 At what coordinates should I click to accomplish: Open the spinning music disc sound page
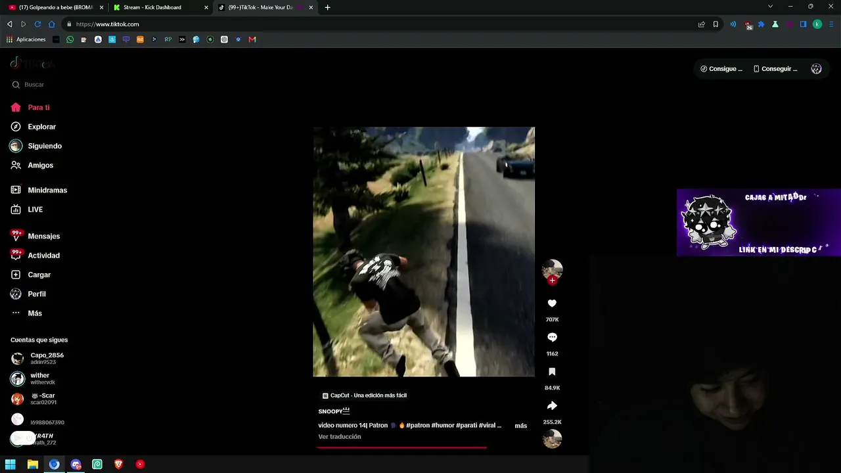pos(553,438)
